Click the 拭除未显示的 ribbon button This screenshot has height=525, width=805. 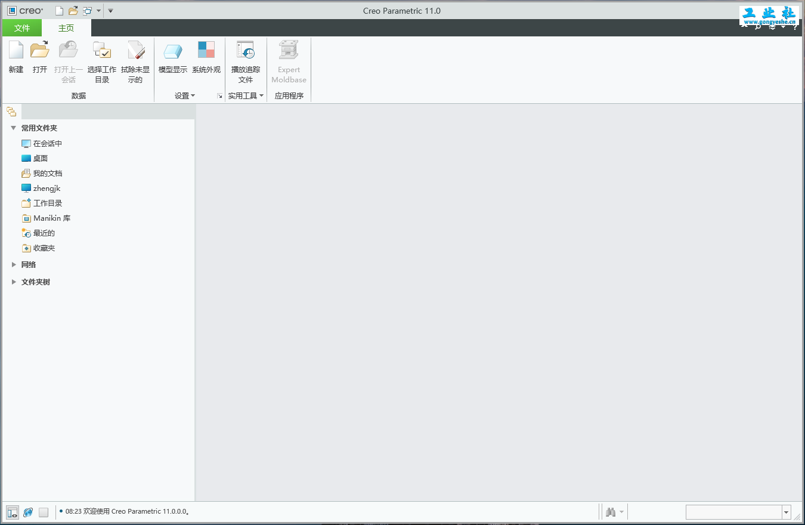tap(135, 63)
